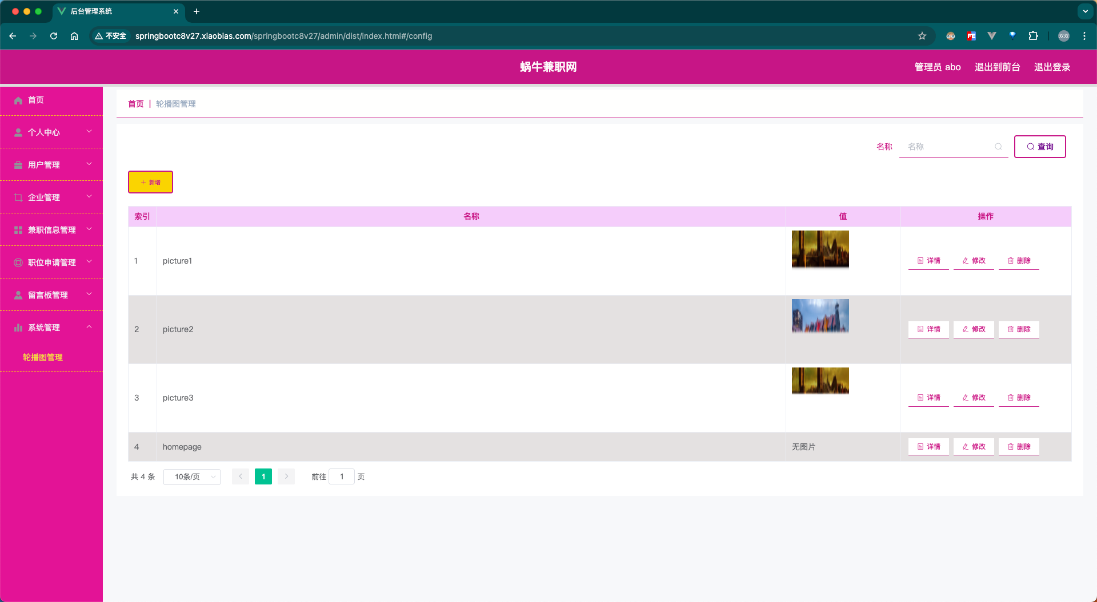Open the tab search dropdown arrow in Chrome
The height and width of the screenshot is (602, 1097).
point(1086,11)
